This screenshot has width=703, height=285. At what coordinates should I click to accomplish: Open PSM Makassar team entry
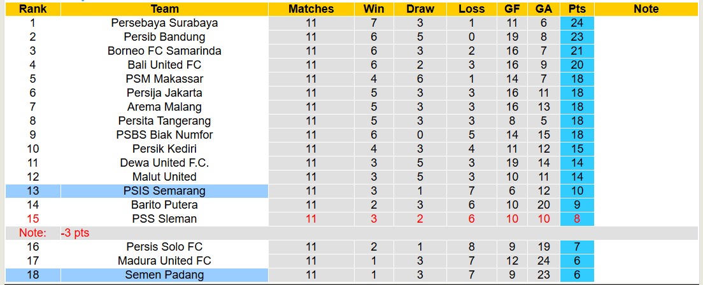point(164,79)
